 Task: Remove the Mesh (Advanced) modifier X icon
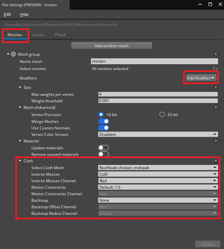215,107
